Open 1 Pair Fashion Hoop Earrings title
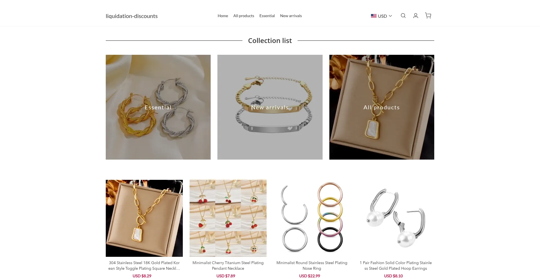Viewport: 540px width, 279px height. tap(395, 266)
